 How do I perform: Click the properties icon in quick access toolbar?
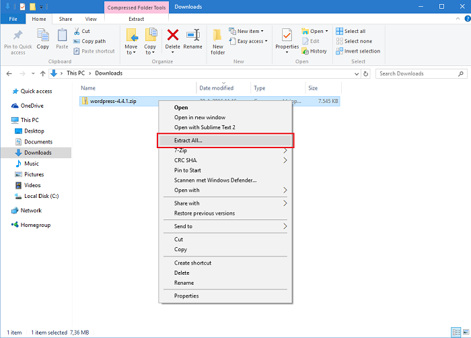pos(22,6)
